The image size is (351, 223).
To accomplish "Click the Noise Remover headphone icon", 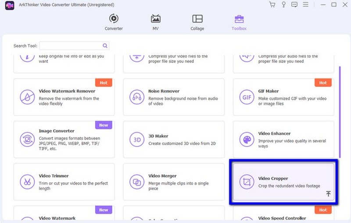I will (x=137, y=97).
